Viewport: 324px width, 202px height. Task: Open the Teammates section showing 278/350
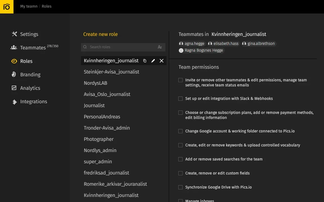coord(33,48)
